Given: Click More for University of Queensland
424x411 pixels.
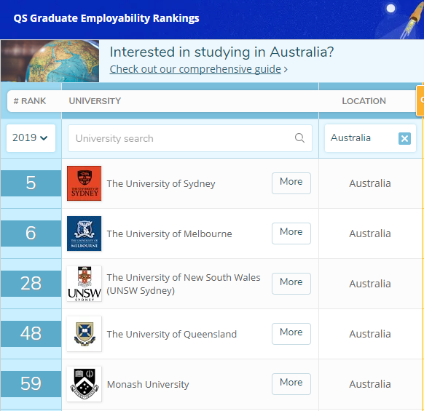Looking at the screenshot, I should point(291,334).
